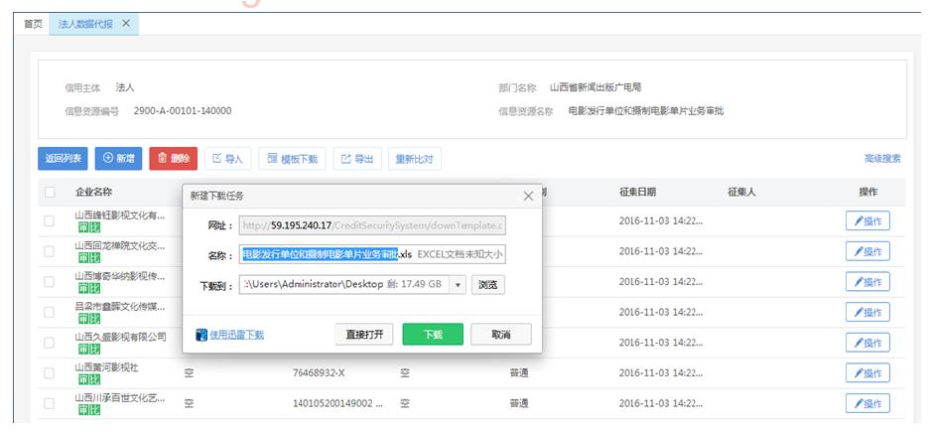Select the 法人数据代报 tab
This screenshot has height=432, width=930.
[85, 24]
